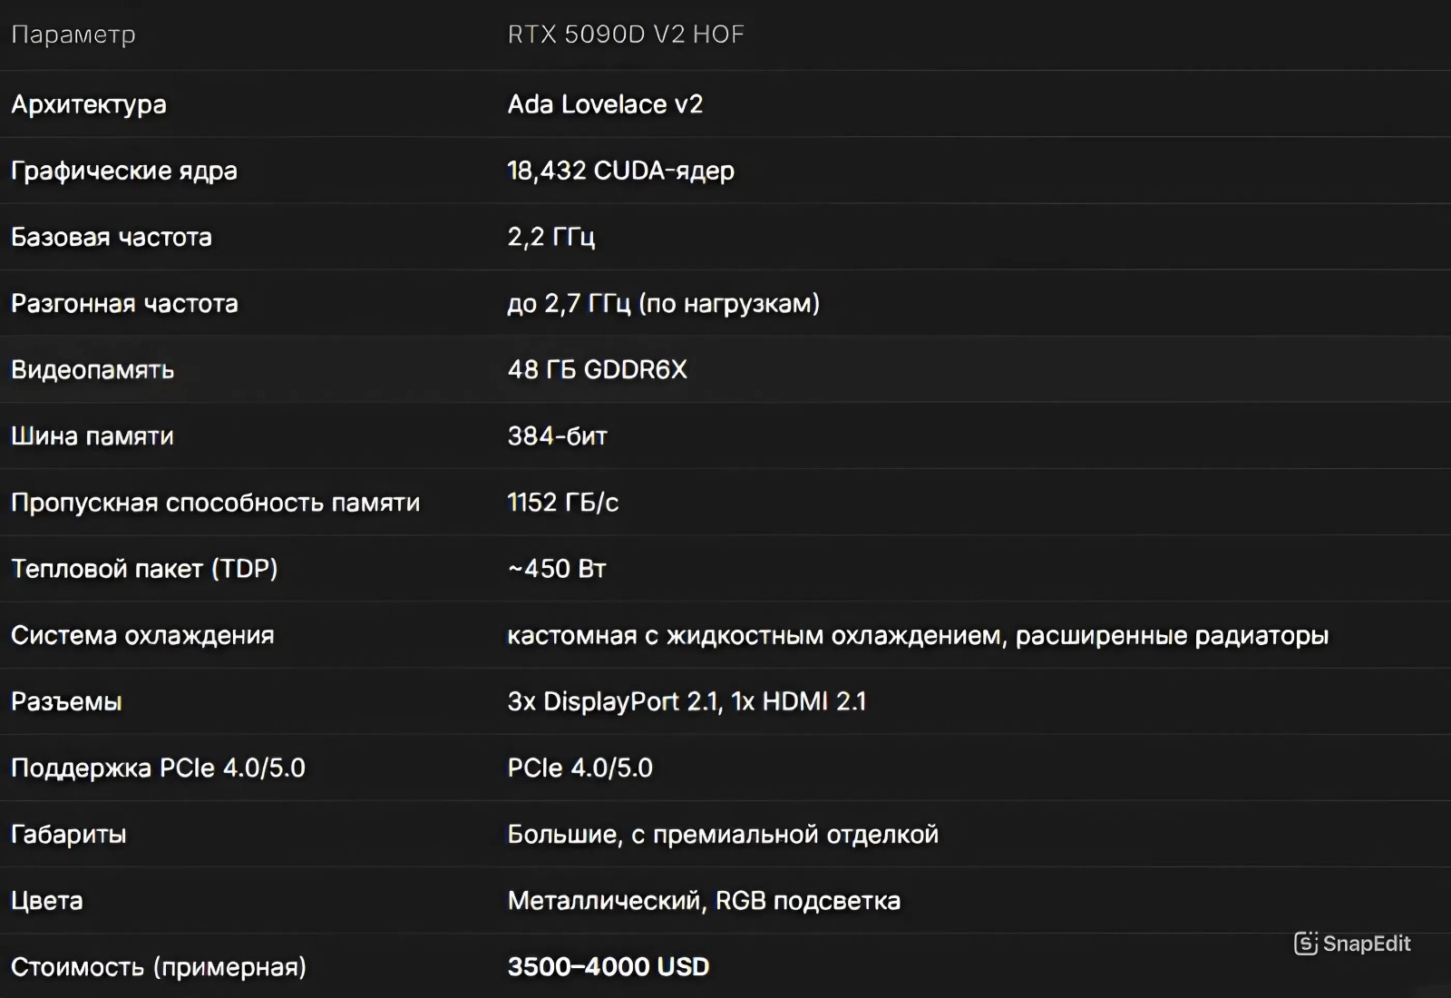Select the Ada Lovelace v2 value
The image size is (1451, 998).
(x=605, y=104)
